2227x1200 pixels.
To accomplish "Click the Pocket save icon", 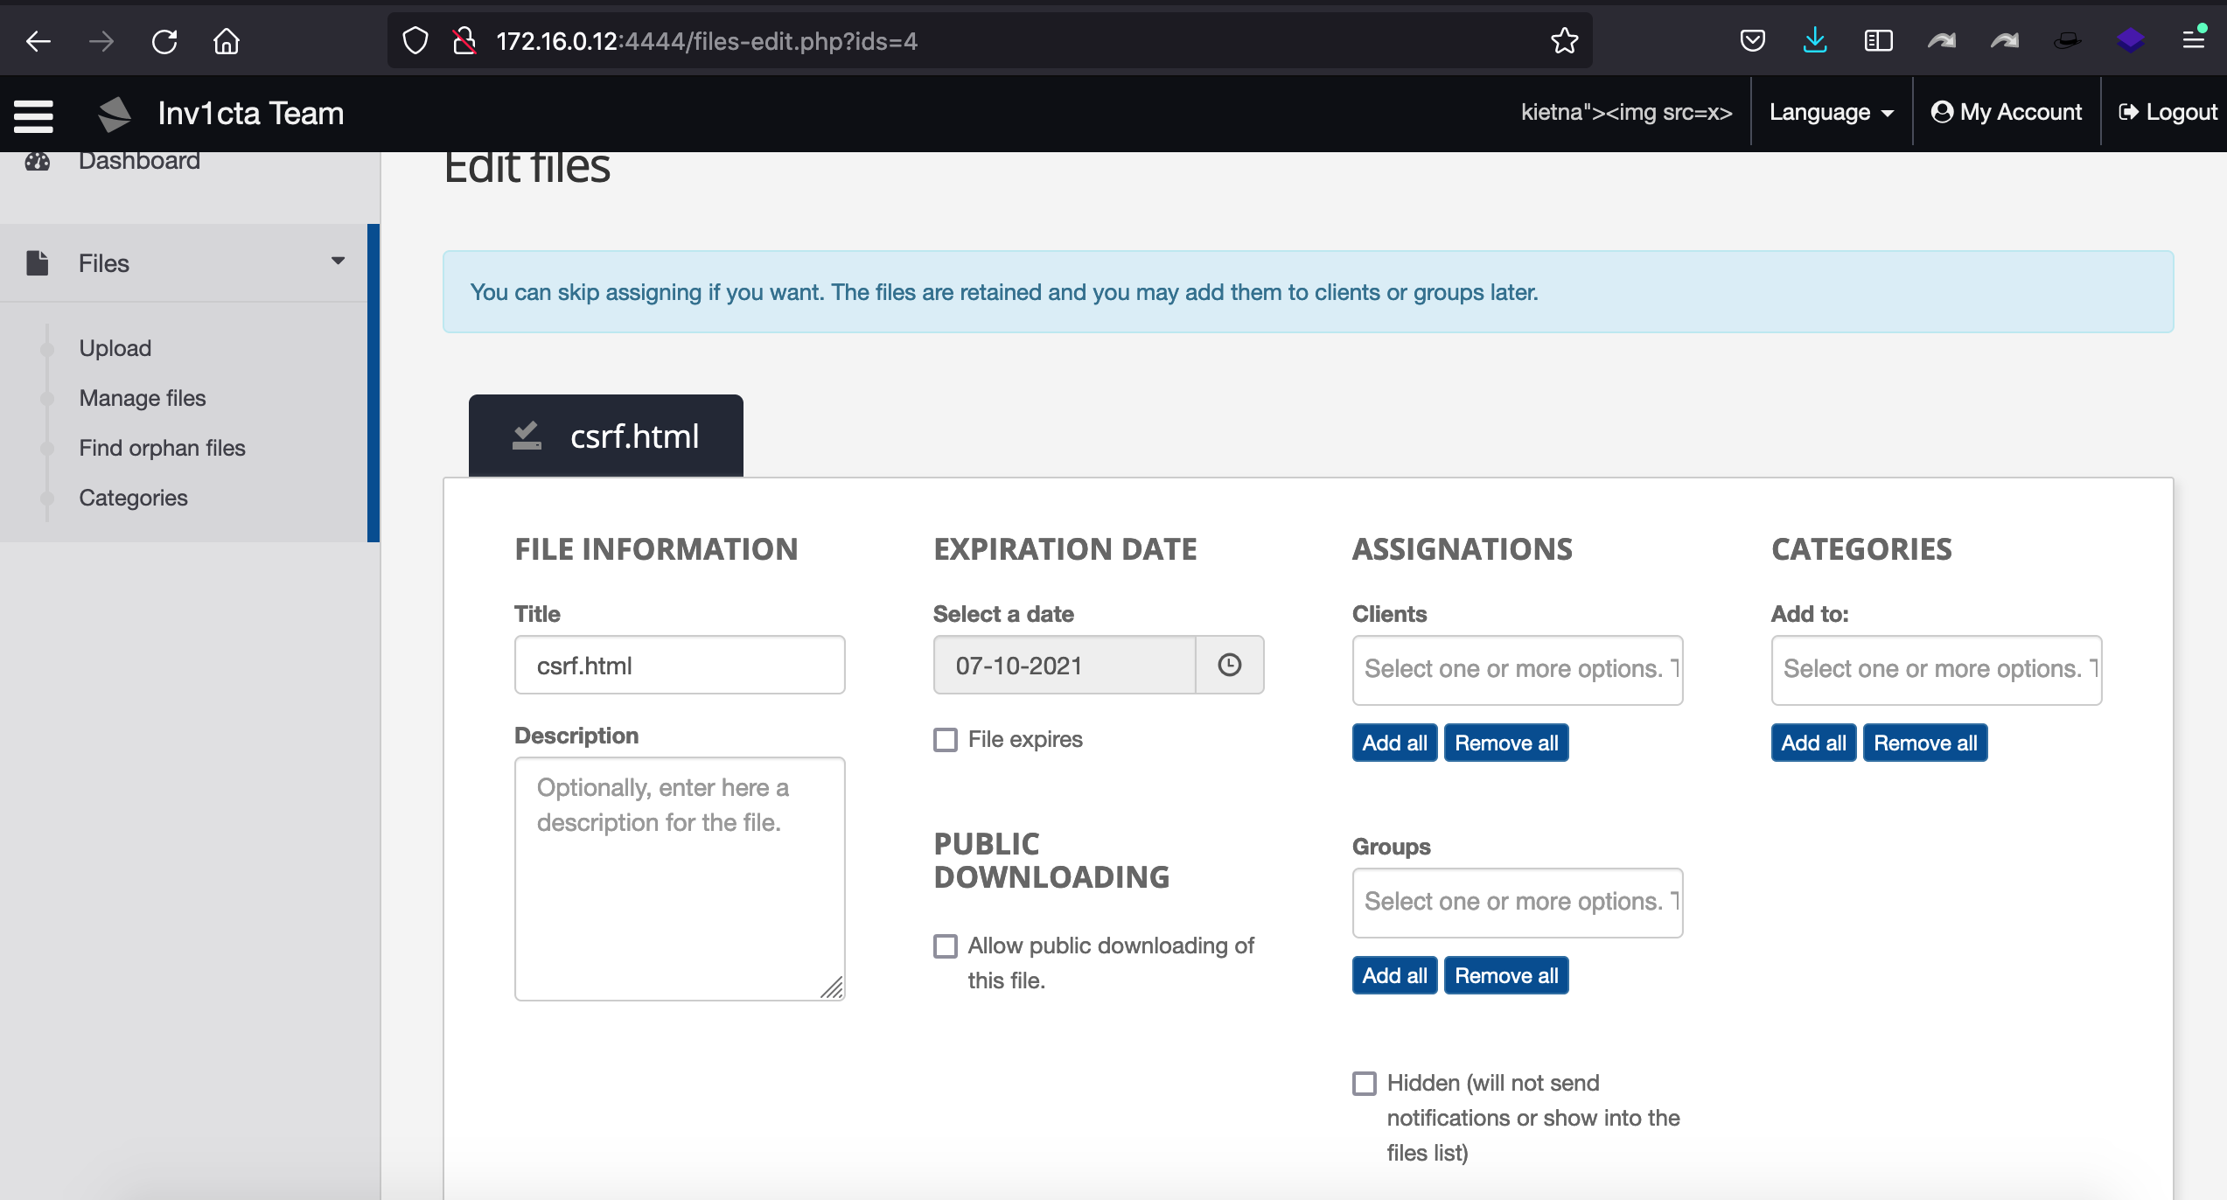I will 1752,41.
